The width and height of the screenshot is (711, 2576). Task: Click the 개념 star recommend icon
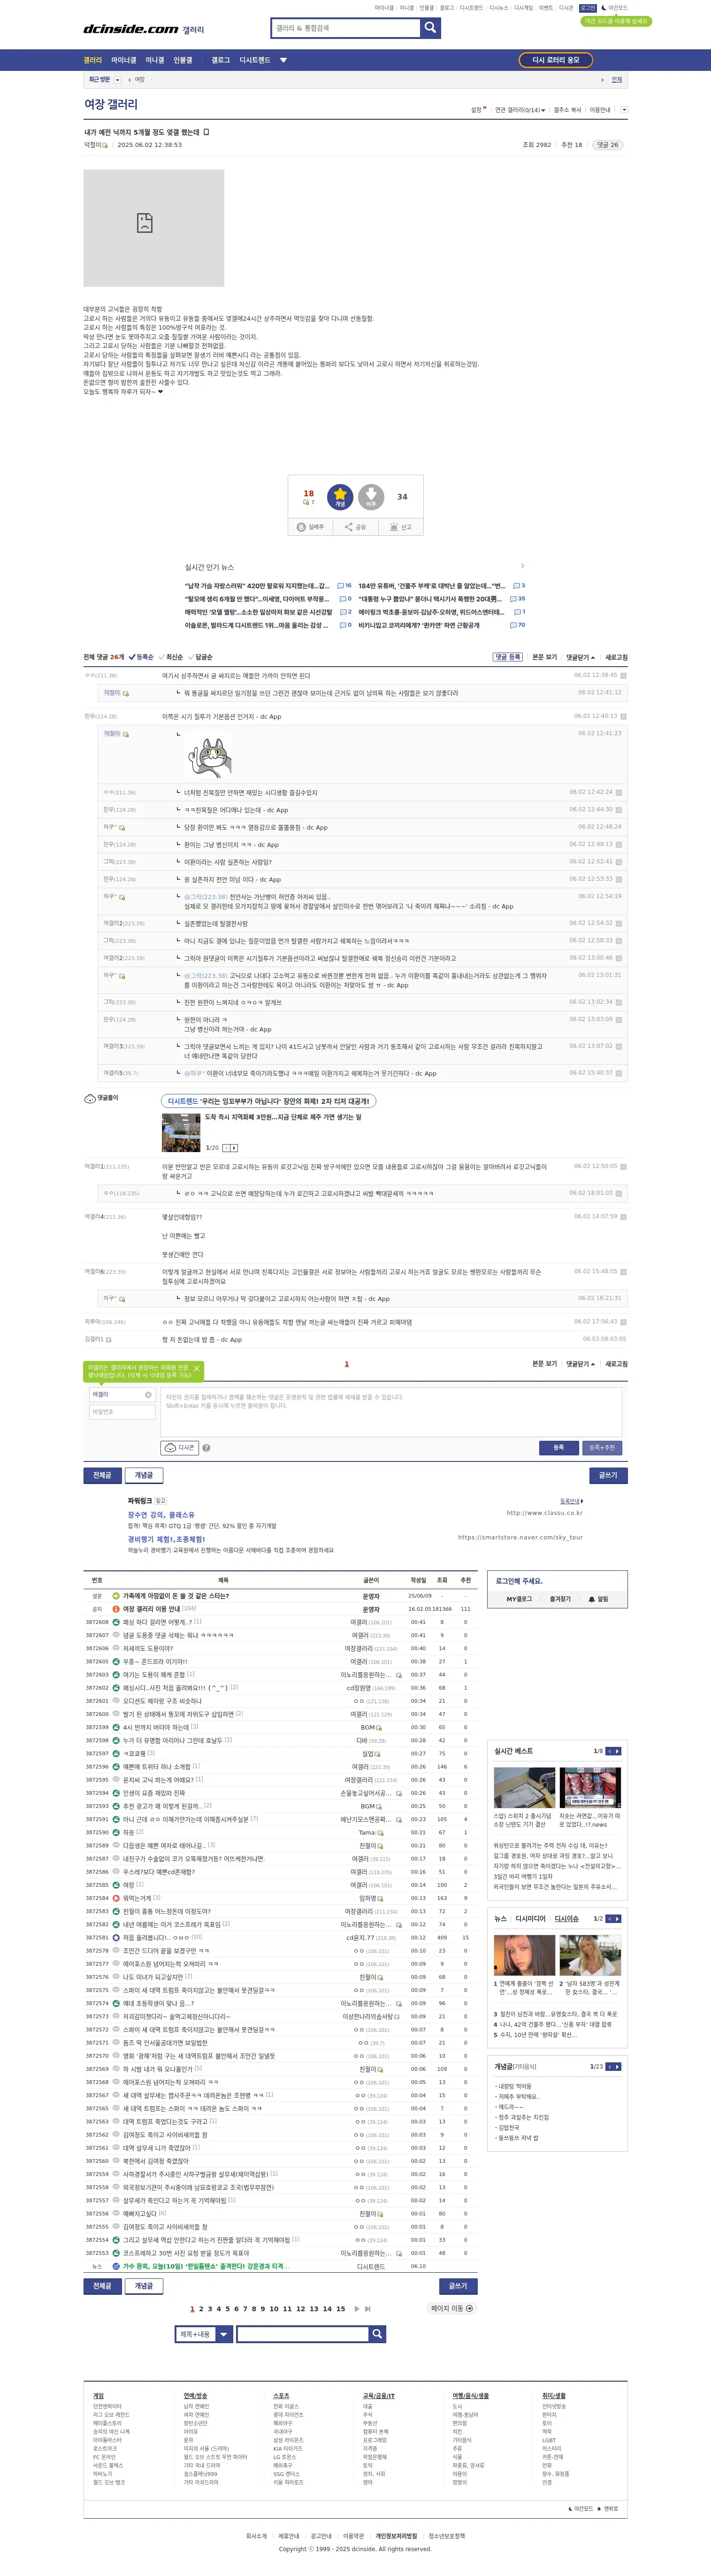pyautogui.click(x=340, y=496)
